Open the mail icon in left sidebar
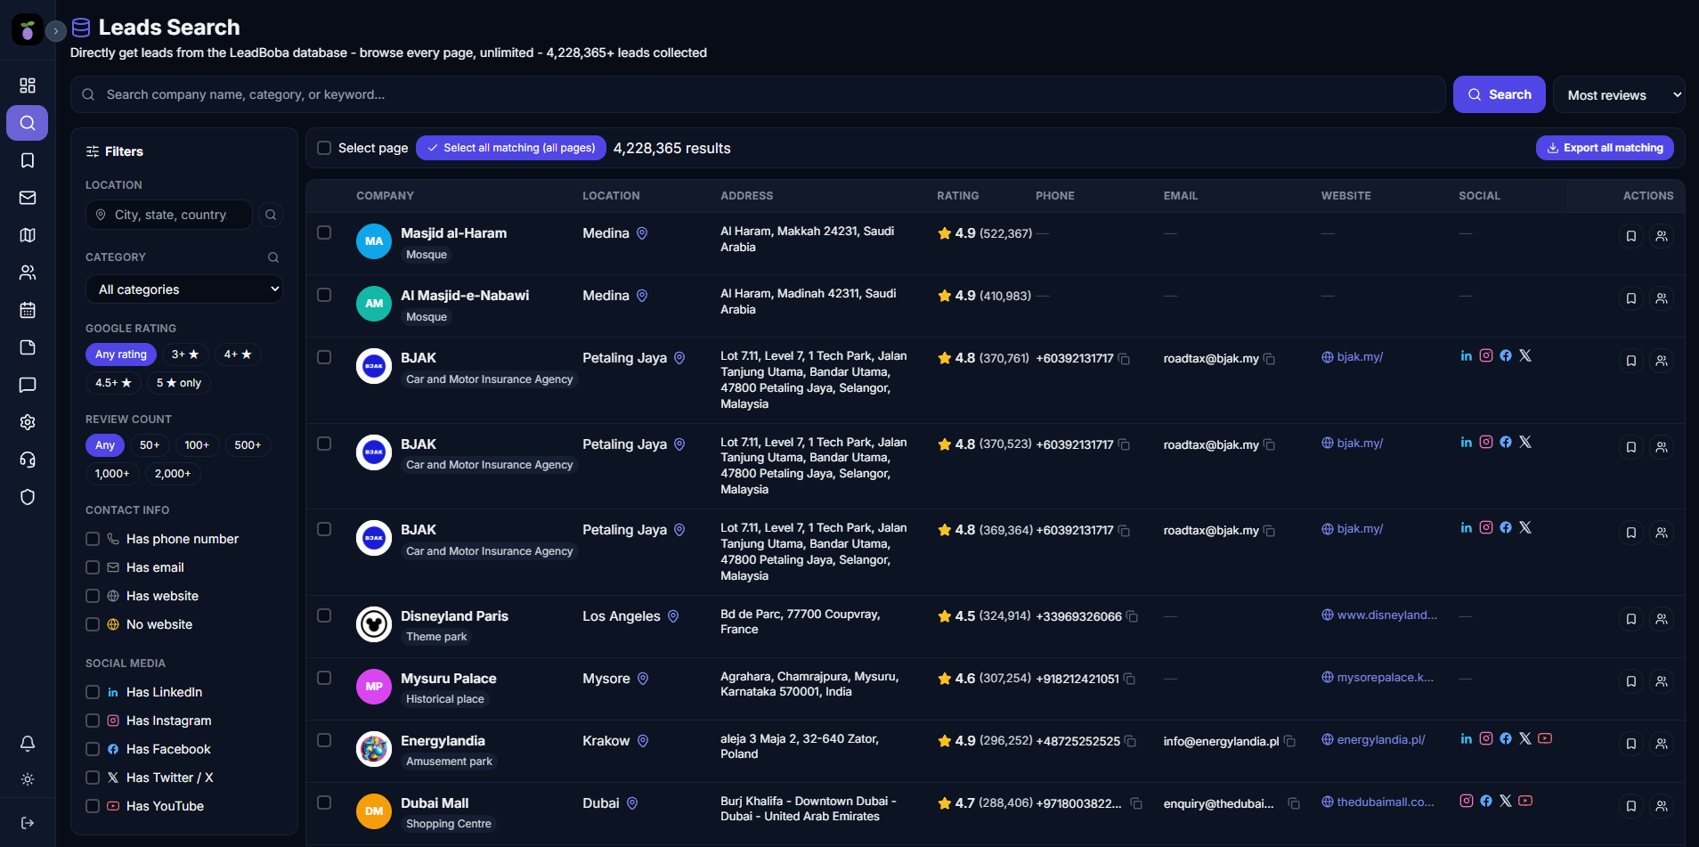The image size is (1699, 847). (28, 198)
